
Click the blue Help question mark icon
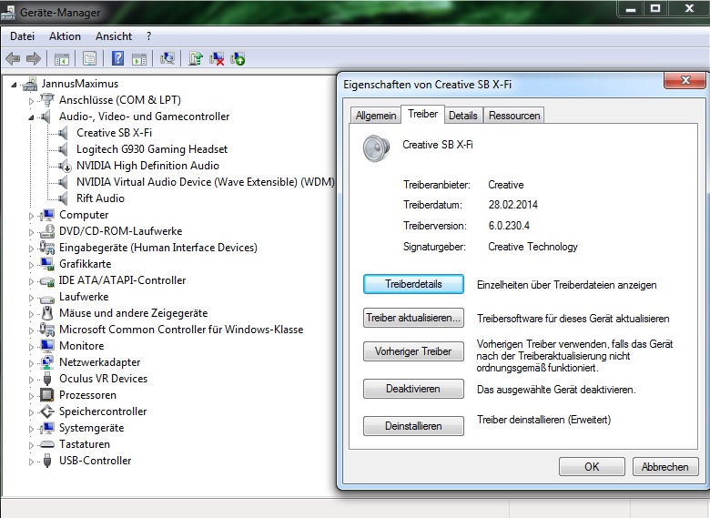(117, 58)
